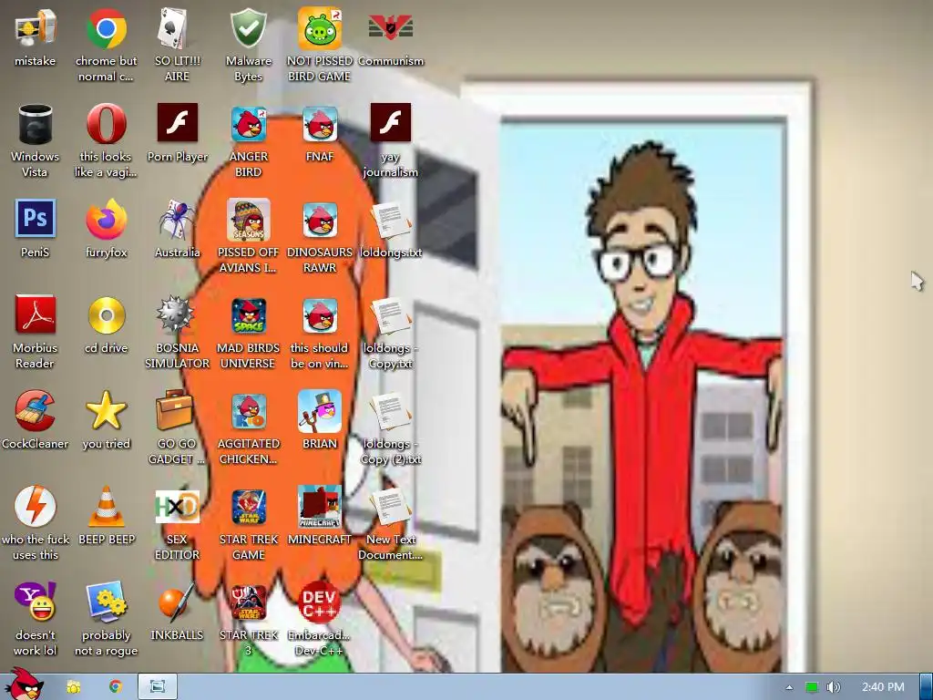
Task: Launch the 'BEEP BEEP' VLC cone icon
Action: click(107, 507)
